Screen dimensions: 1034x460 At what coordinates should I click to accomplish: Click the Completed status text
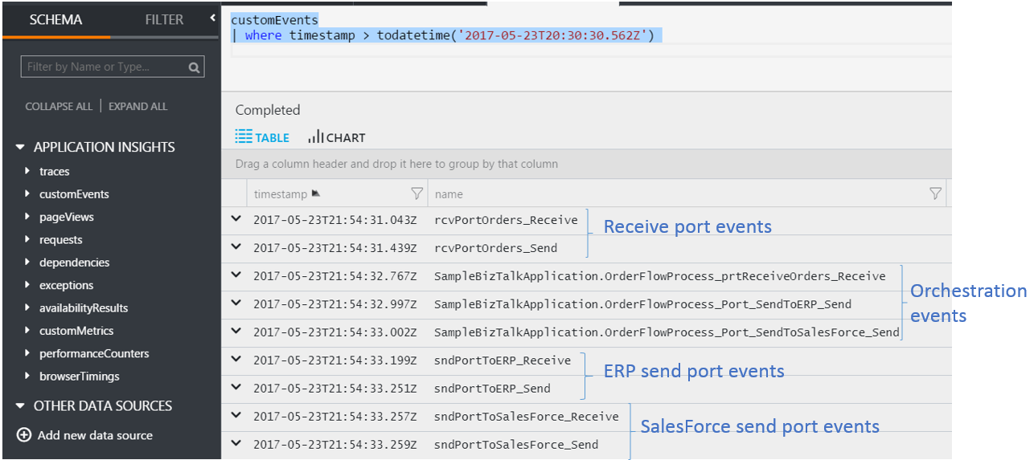(x=268, y=110)
